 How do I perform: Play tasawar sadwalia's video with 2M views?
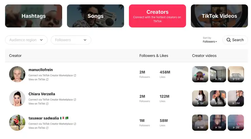pos(236,123)
